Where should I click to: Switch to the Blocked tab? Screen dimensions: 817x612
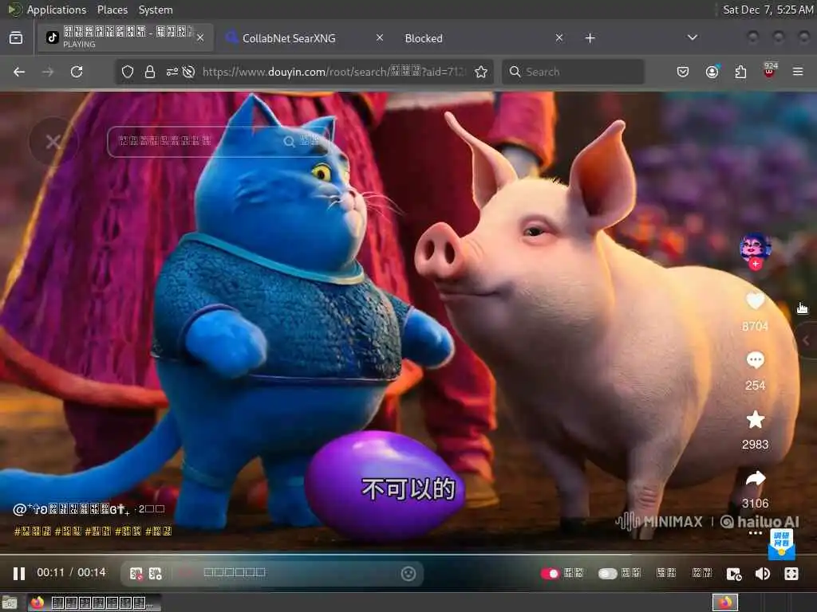pos(424,38)
